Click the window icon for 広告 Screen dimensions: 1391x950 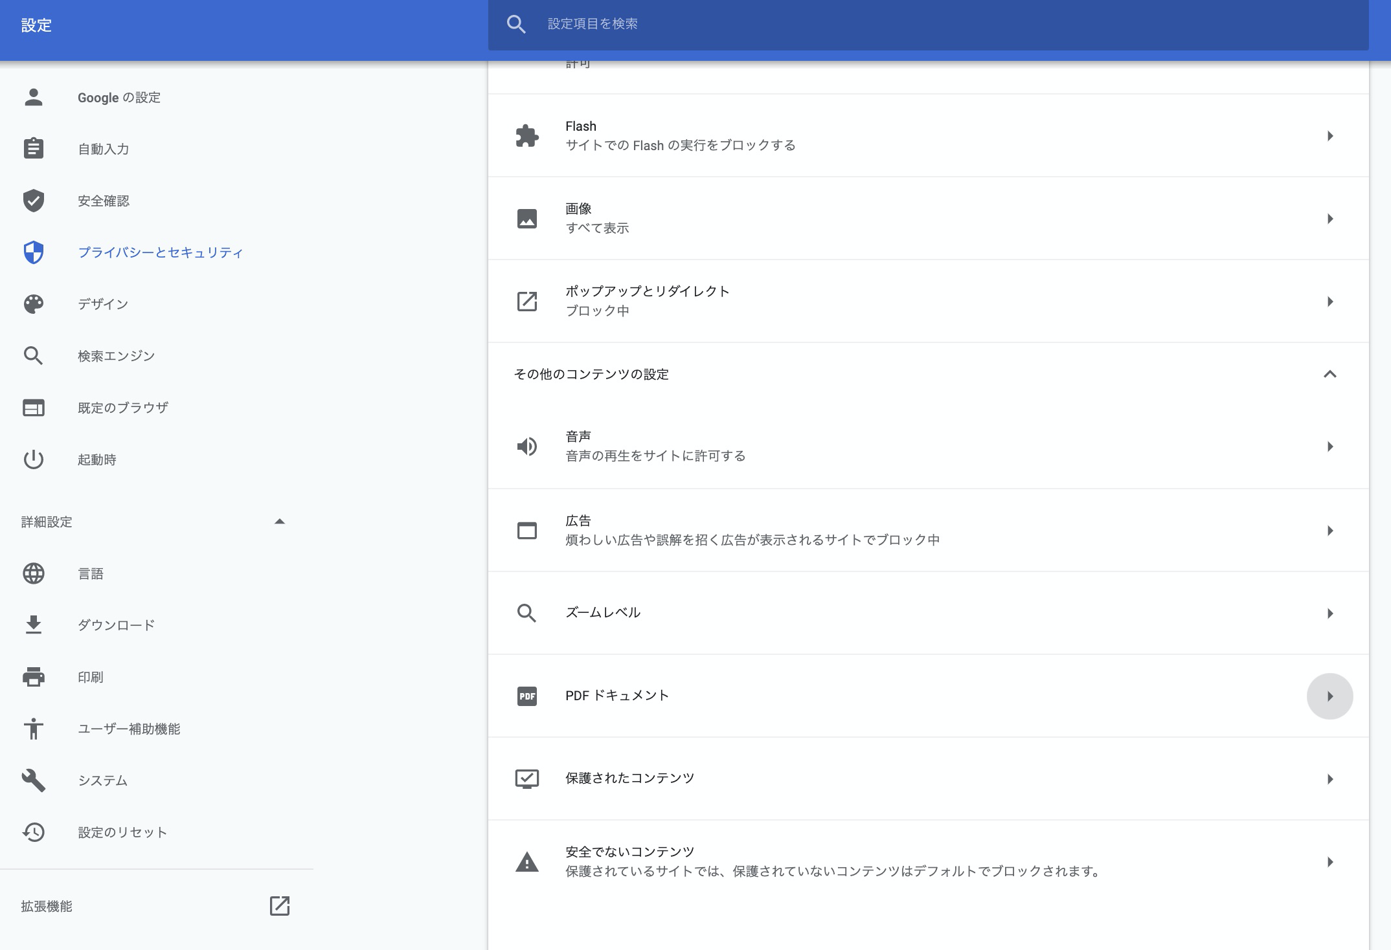[527, 531]
